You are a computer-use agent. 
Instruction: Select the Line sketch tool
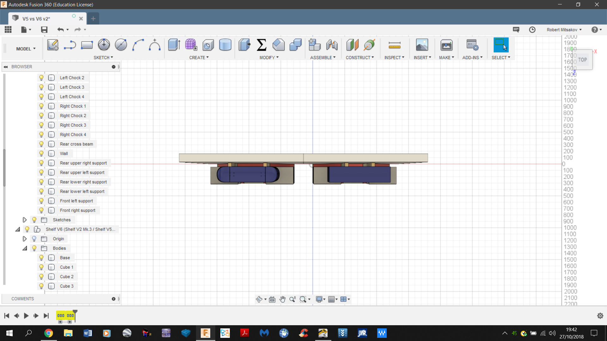coord(70,45)
